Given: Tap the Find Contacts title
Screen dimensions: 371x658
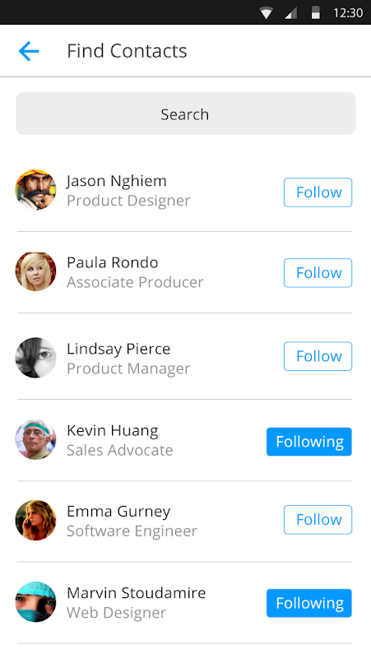Looking at the screenshot, I should point(127,51).
